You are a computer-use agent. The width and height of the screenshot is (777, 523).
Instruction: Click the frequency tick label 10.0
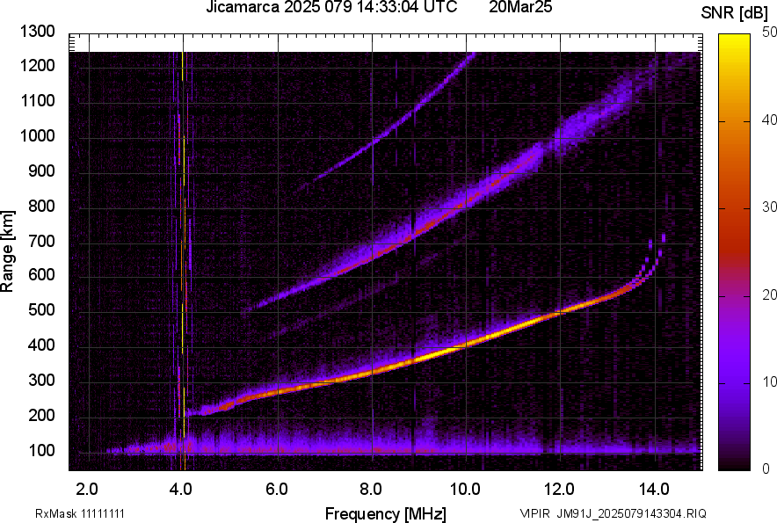click(465, 489)
